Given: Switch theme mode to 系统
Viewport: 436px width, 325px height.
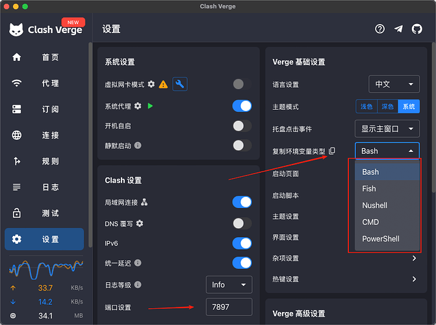Looking at the screenshot, I should tap(409, 107).
